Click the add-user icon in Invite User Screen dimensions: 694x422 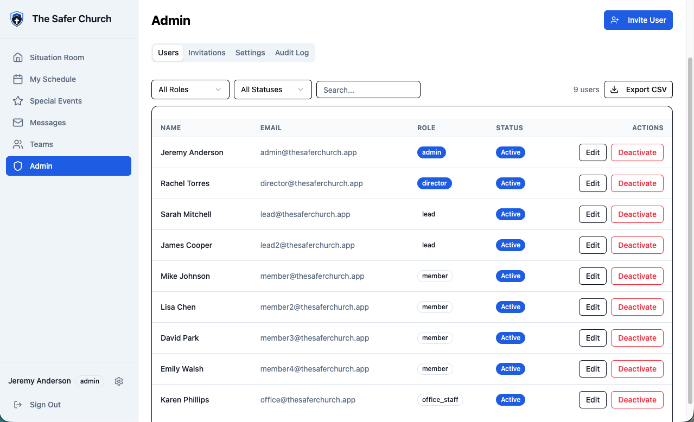[x=615, y=20]
